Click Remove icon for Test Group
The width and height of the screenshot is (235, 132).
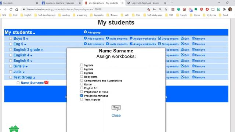click(x=194, y=77)
